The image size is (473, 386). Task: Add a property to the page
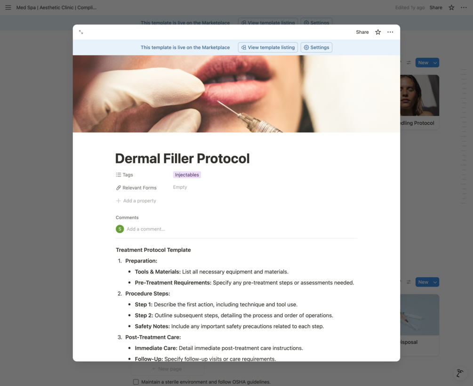(136, 201)
